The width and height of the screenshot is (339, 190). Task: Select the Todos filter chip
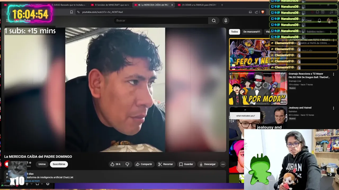pos(234,32)
